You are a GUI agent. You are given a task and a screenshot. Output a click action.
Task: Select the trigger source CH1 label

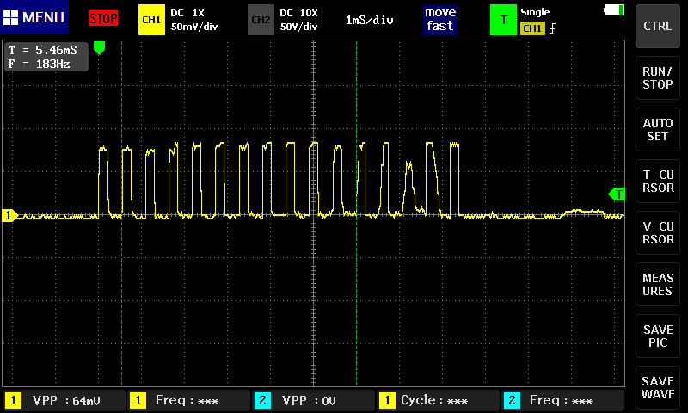coord(532,28)
